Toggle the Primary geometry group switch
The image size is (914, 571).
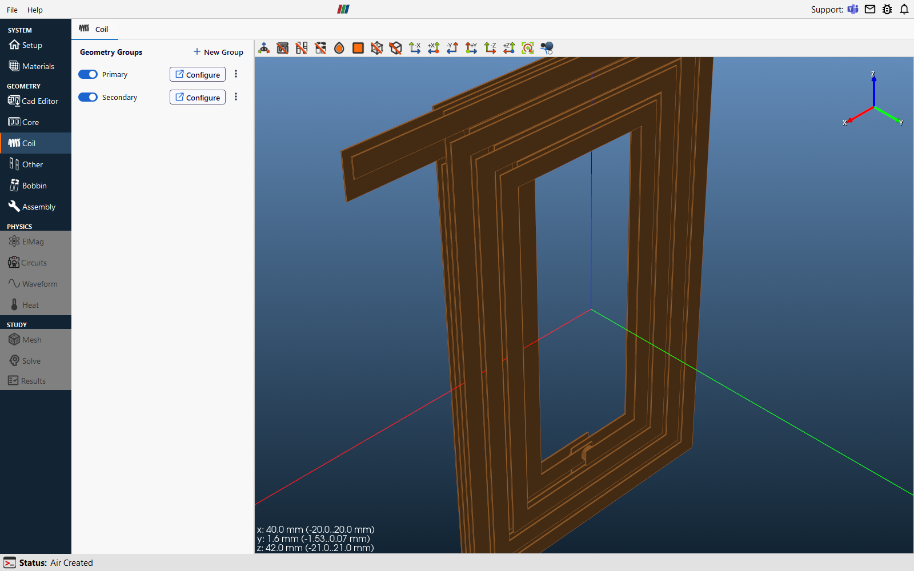(x=88, y=74)
